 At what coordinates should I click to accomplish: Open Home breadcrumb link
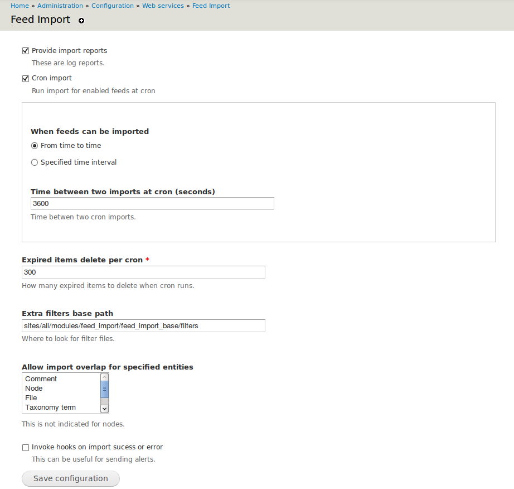coord(20,6)
